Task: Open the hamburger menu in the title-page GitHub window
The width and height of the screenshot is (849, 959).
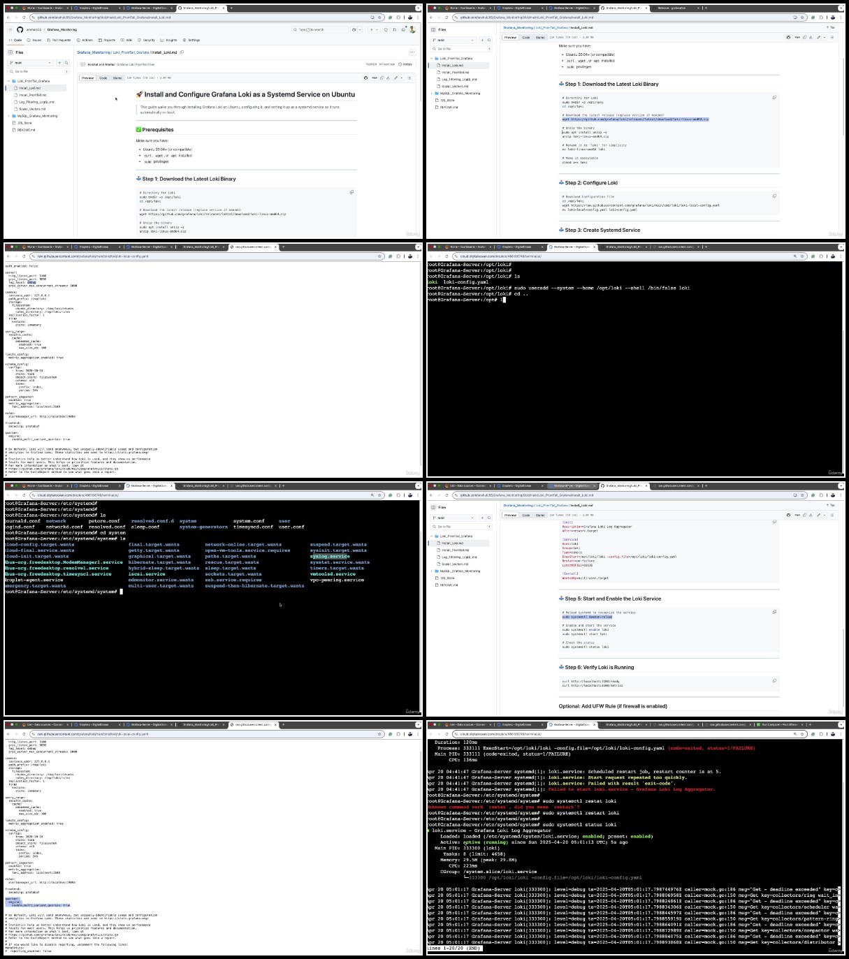Action: click(10, 29)
